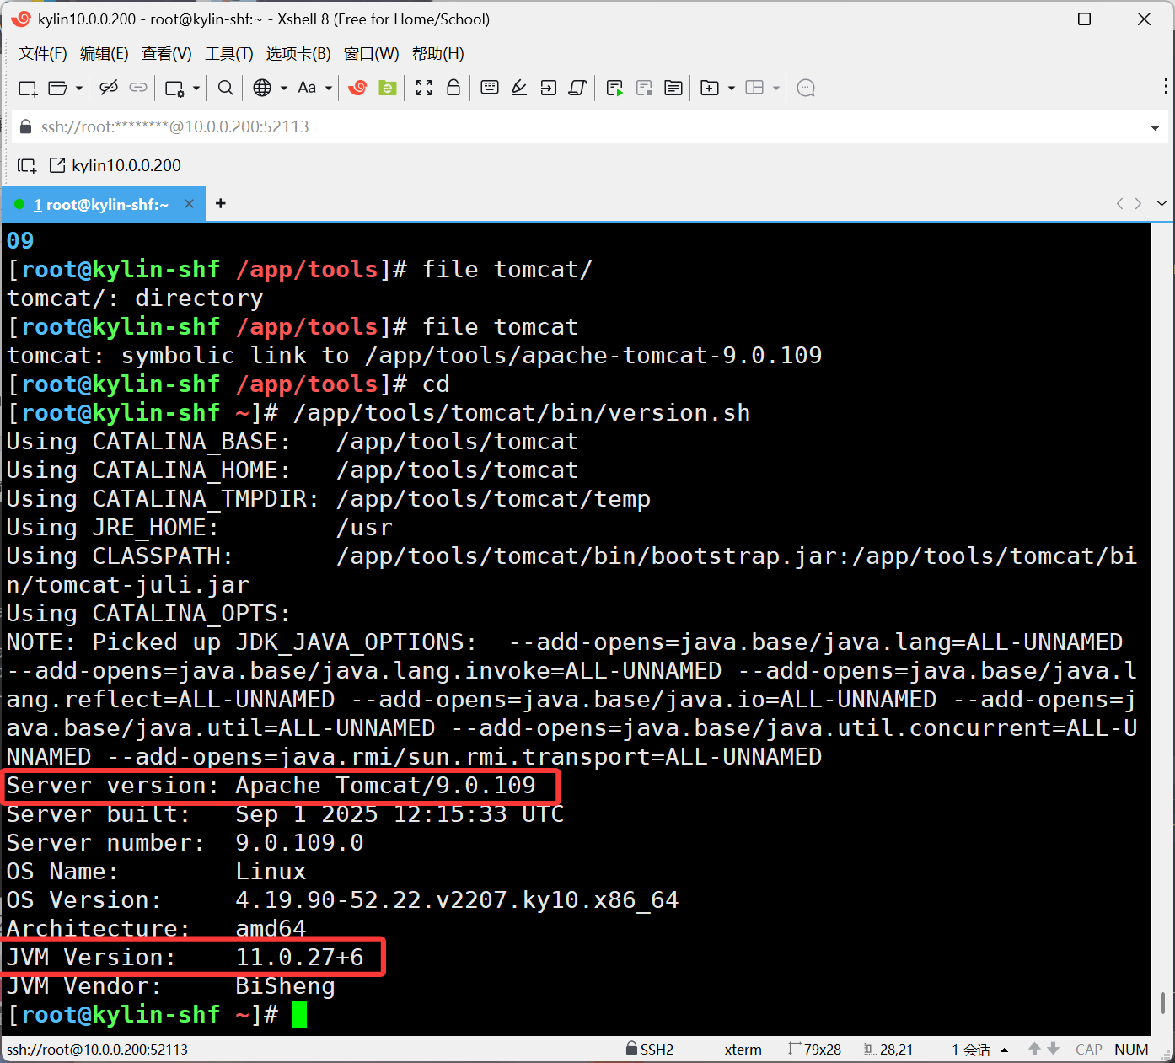Expand the encoding globe dropdown arrow

[x=284, y=88]
